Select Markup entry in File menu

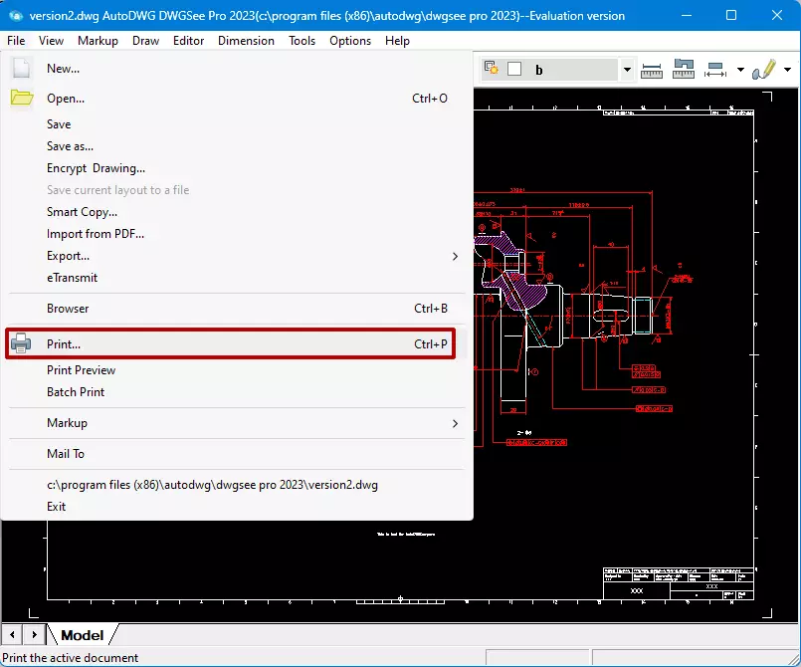(x=235, y=423)
